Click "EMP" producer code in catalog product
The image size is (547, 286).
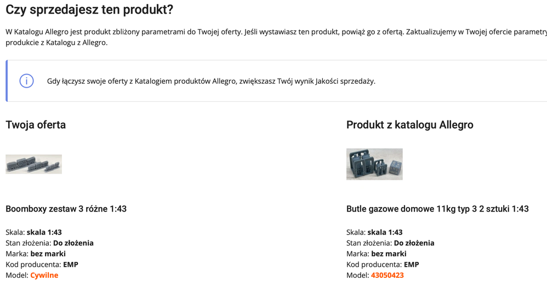(411, 265)
